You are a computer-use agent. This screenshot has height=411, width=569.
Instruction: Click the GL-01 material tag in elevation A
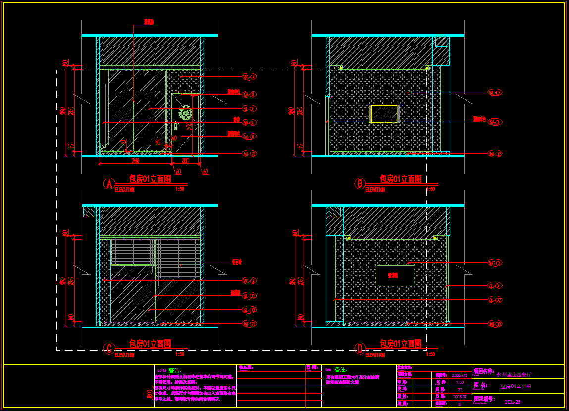coord(249,109)
